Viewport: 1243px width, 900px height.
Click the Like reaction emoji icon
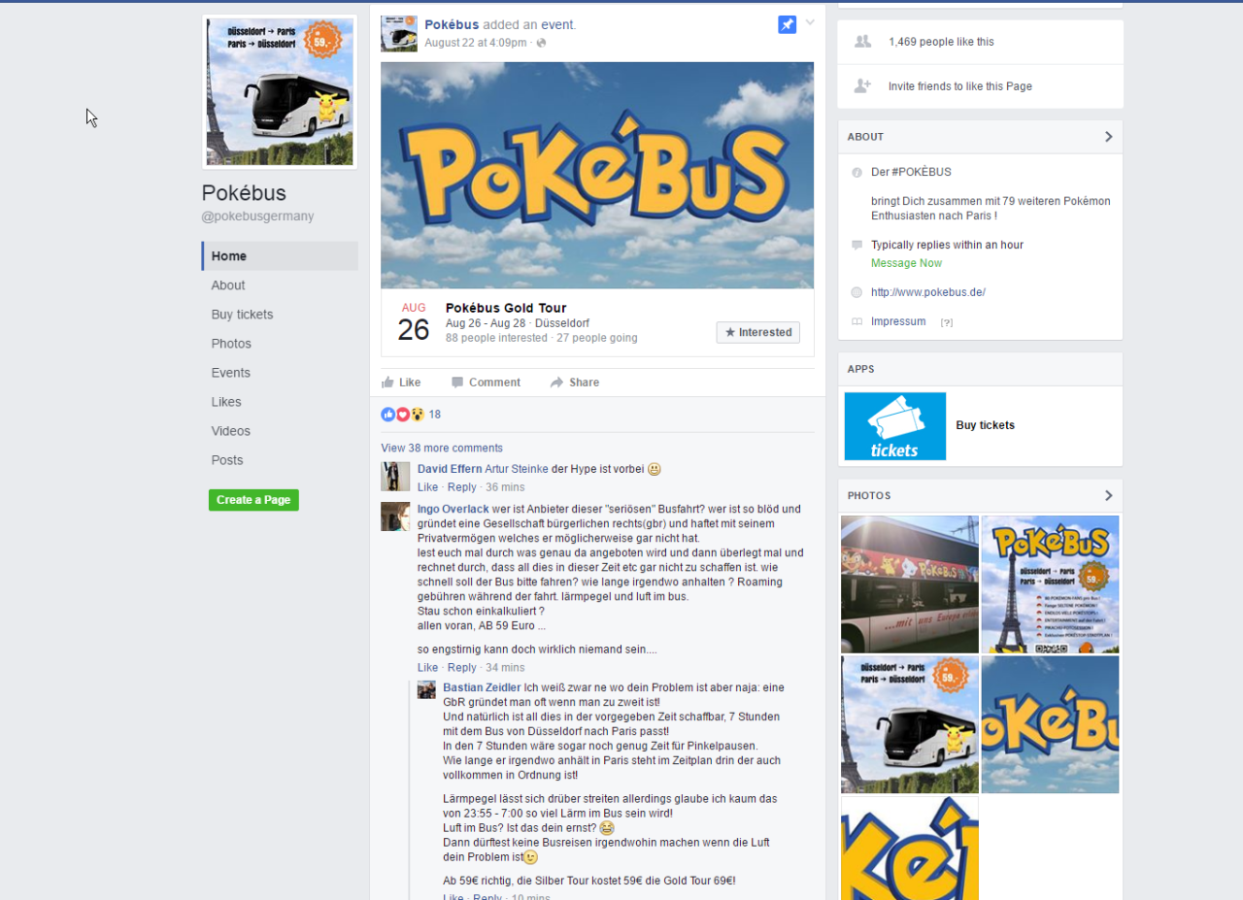pos(388,415)
